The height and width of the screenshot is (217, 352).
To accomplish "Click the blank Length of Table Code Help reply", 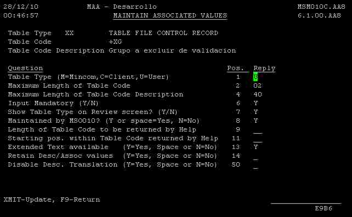I will tap(258, 130).
